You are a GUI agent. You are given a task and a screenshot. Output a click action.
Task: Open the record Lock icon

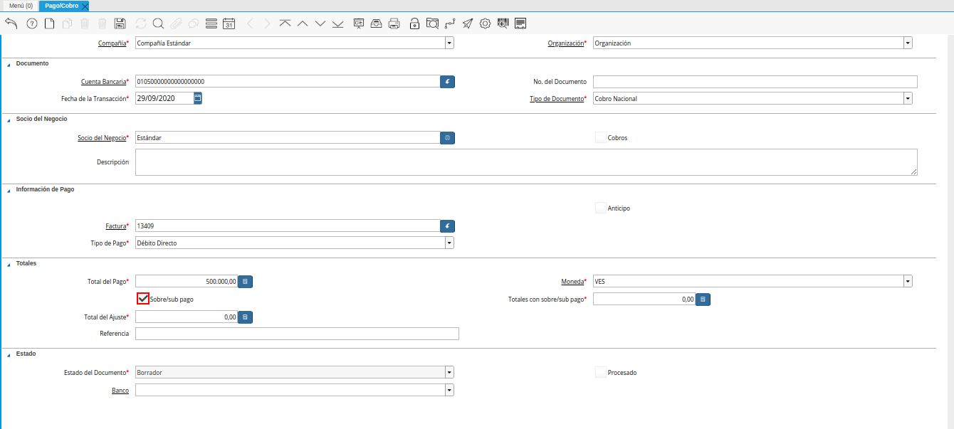point(414,23)
